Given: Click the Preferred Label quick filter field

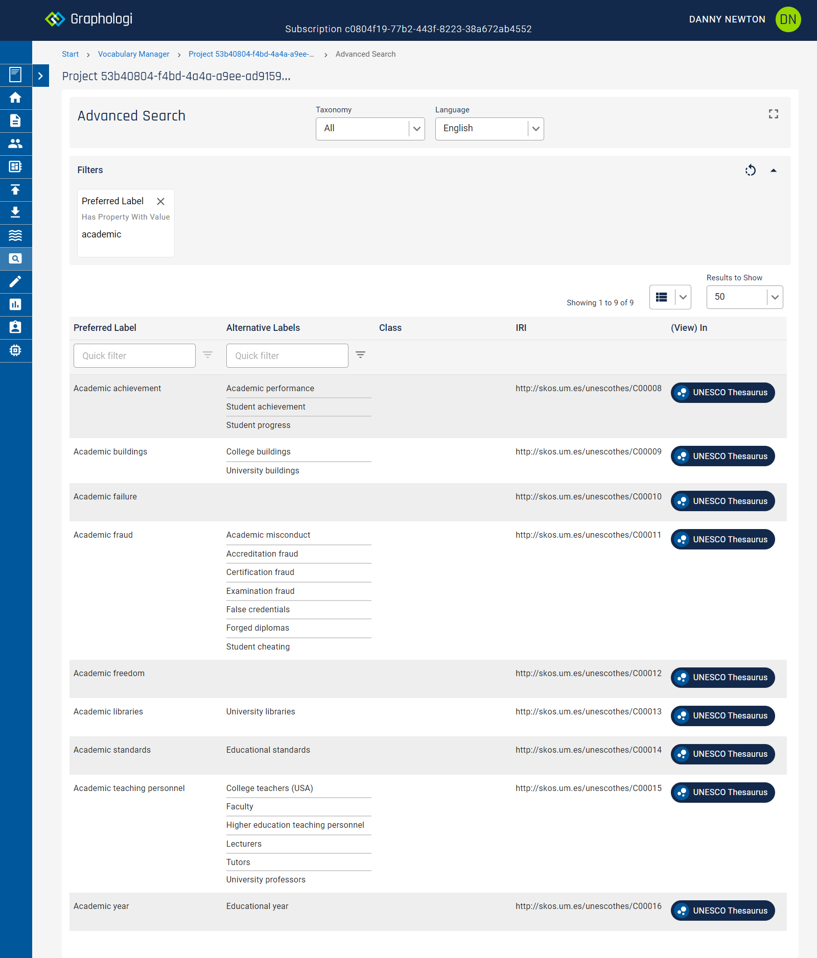Looking at the screenshot, I should 134,355.
